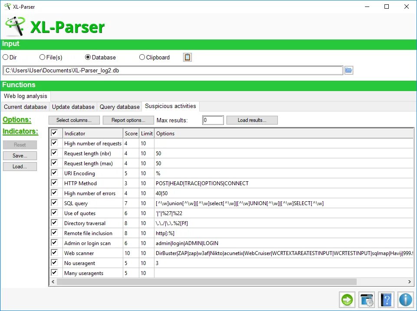Click the Load results... button
Image resolution: width=417 pixels, height=311 pixels.
[x=252, y=120]
